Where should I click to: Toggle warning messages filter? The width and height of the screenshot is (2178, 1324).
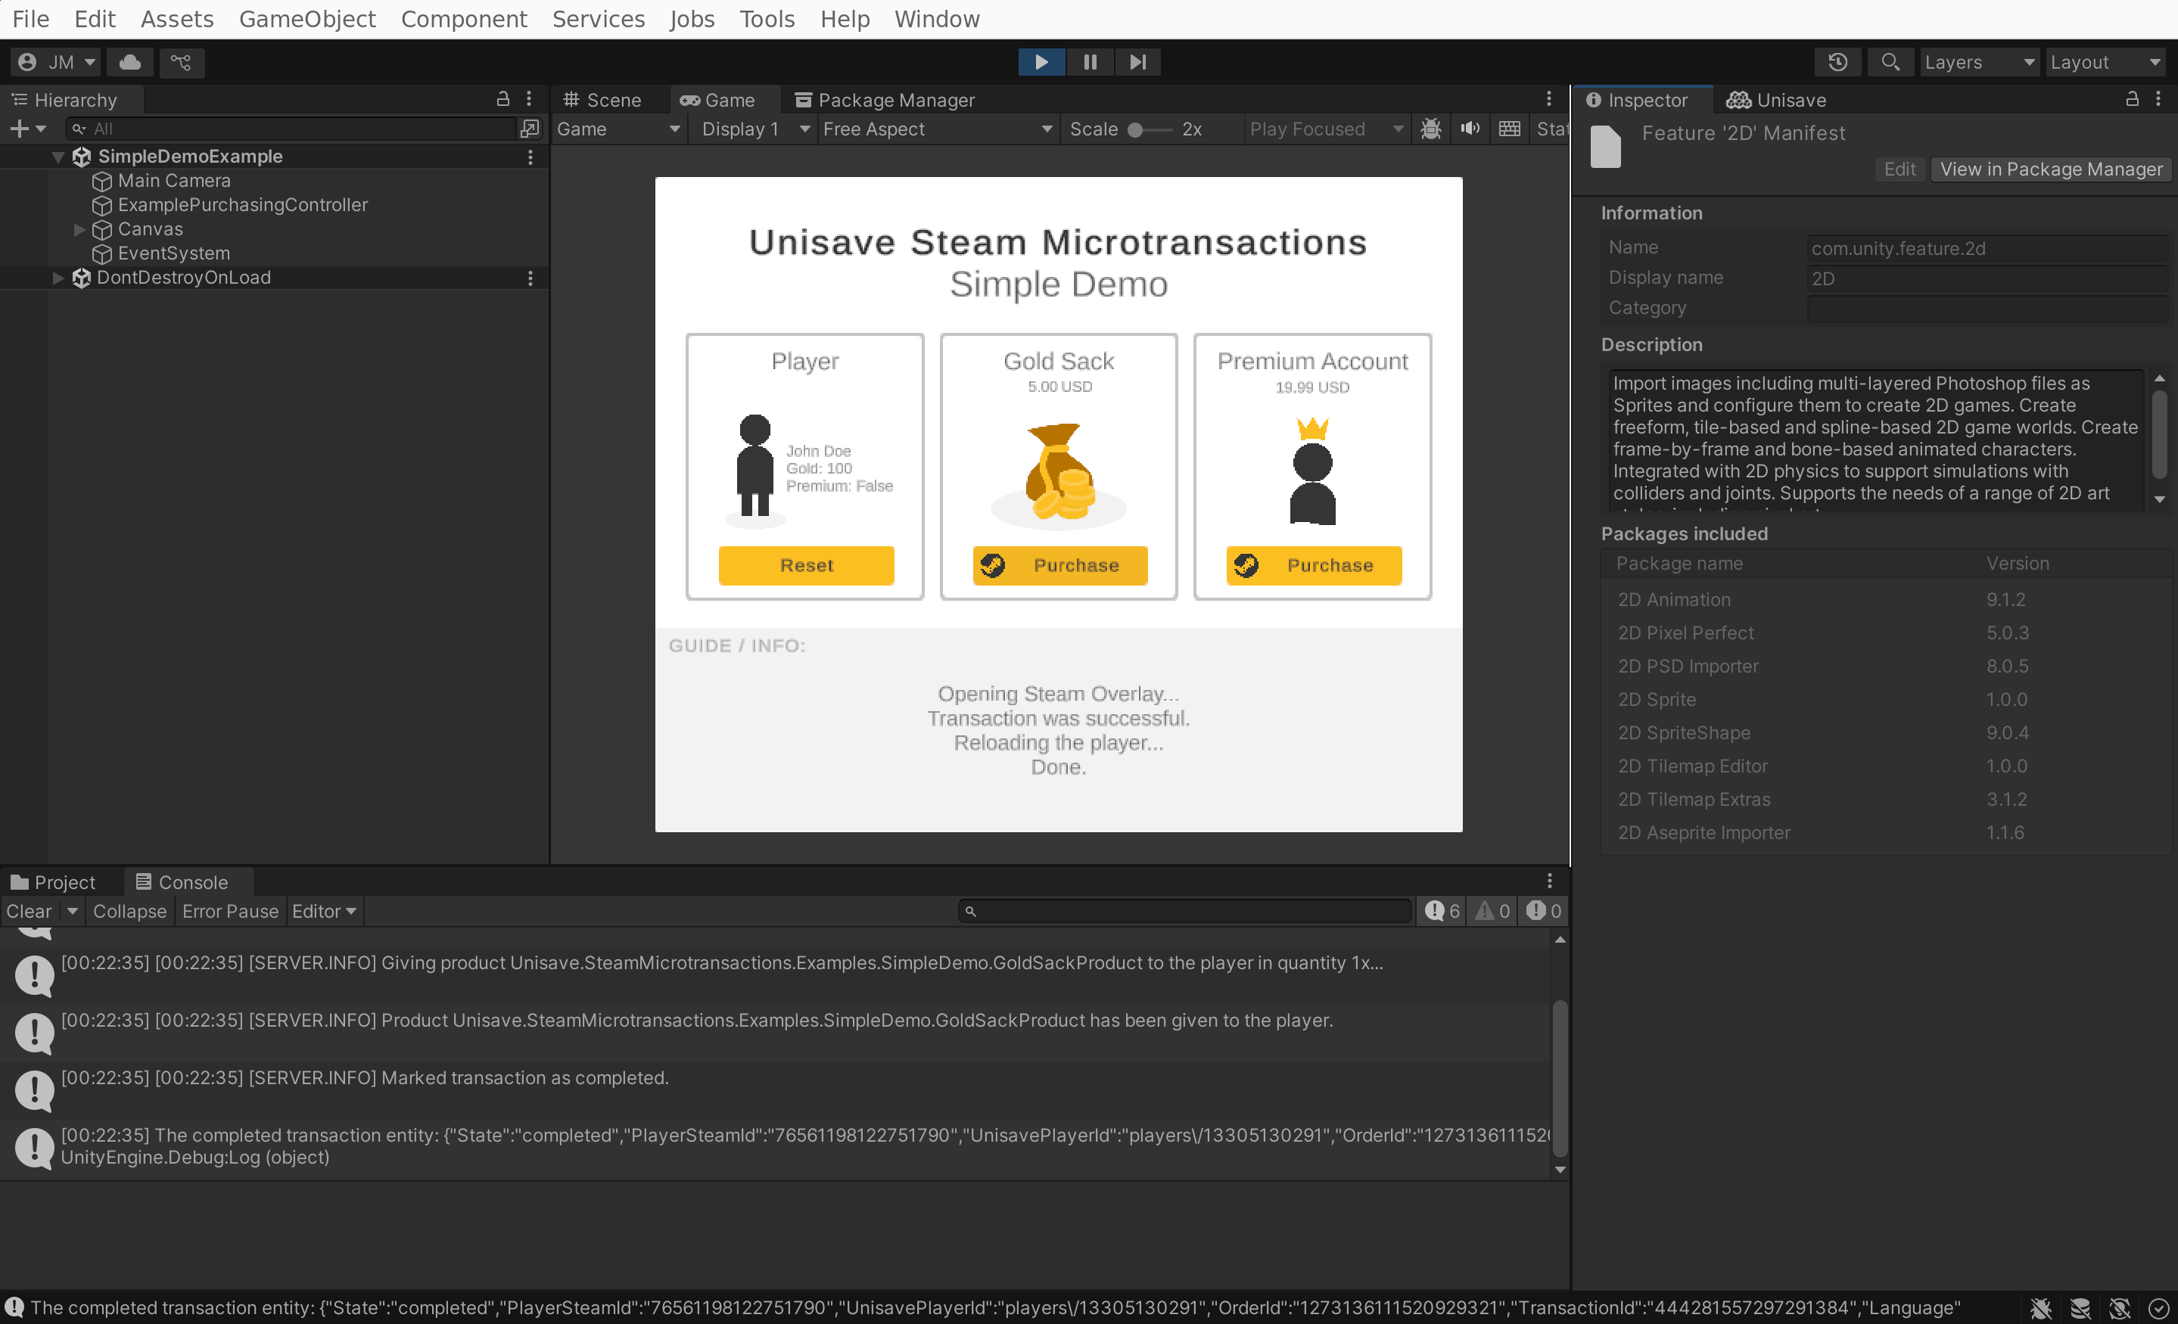tap(1493, 911)
